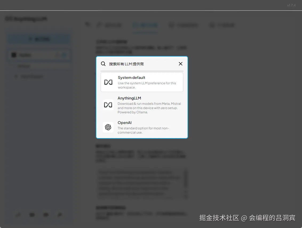The height and width of the screenshot is (228, 302).
Task: Choose the OpenAI provider option
Action: coord(142,127)
